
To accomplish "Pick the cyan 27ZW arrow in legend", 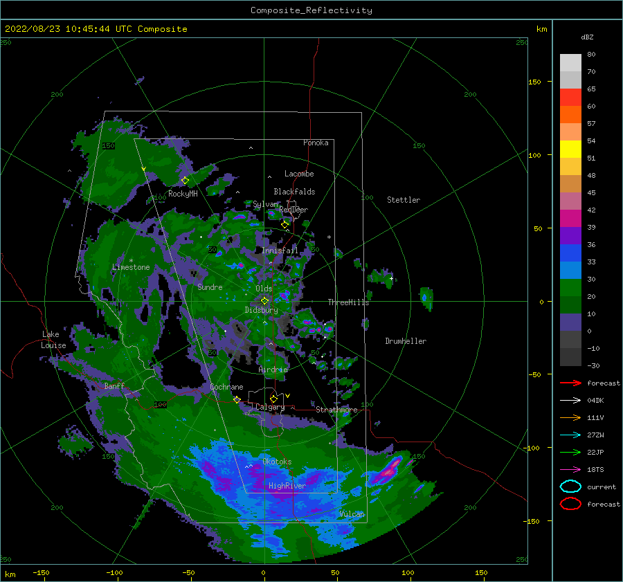I will coord(570,435).
